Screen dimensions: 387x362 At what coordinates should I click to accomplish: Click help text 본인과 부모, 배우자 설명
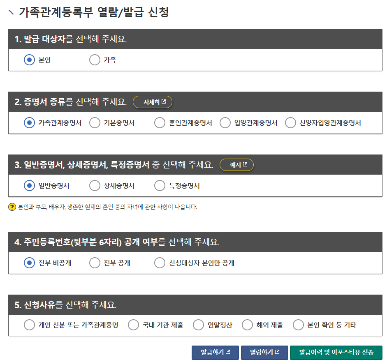tap(108, 207)
